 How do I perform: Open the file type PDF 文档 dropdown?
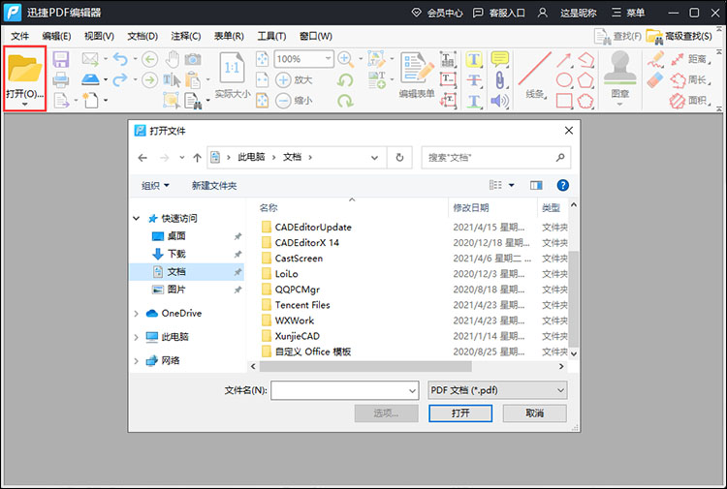click(497, 390)
